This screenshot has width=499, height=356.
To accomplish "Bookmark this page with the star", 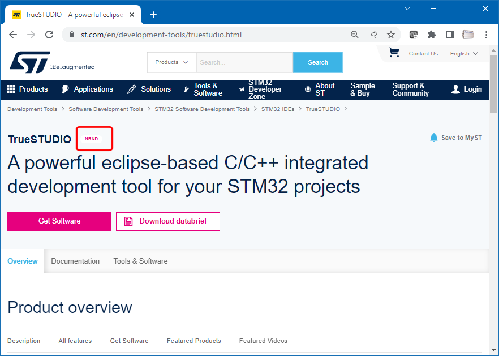I will click(391, 35).
